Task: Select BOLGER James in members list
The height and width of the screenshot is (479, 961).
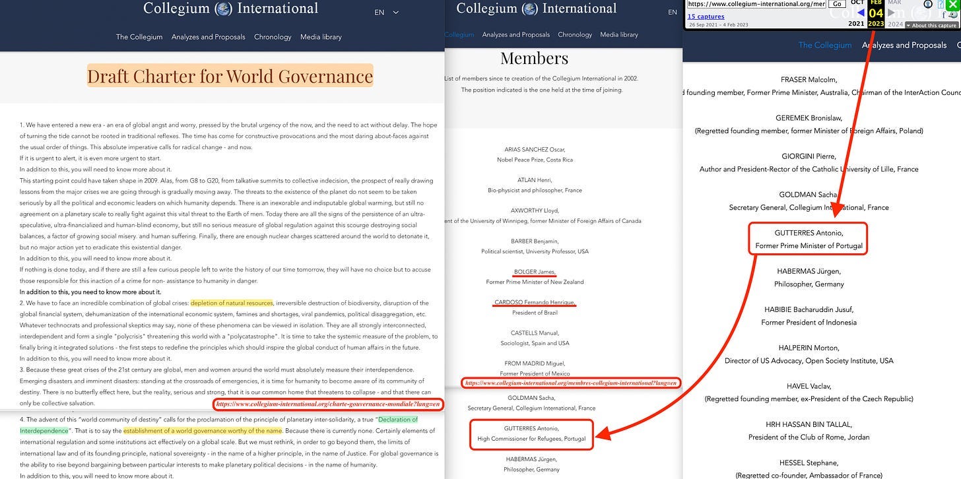Action: coord(535,271)
